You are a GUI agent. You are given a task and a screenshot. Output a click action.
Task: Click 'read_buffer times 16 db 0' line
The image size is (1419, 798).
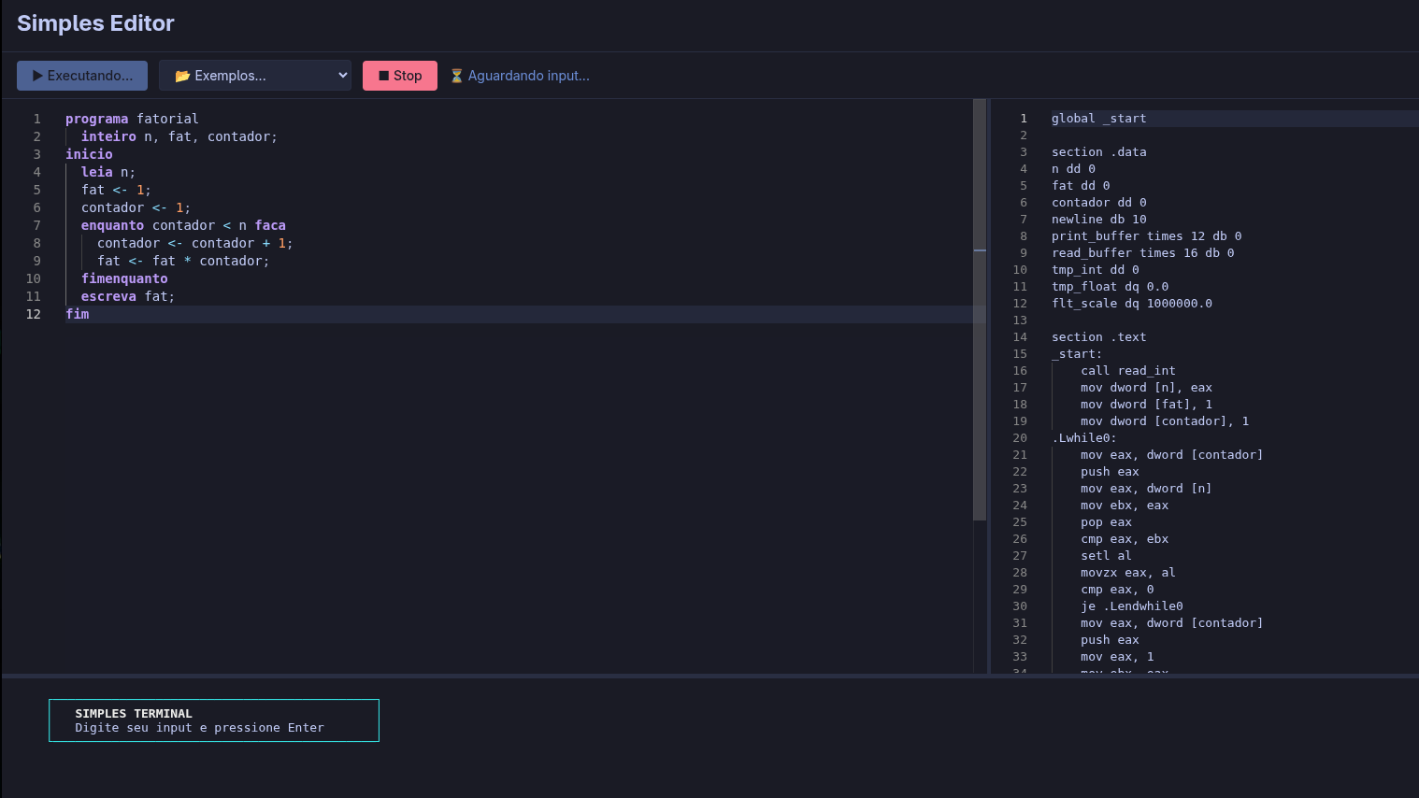tap(1142, 253)
